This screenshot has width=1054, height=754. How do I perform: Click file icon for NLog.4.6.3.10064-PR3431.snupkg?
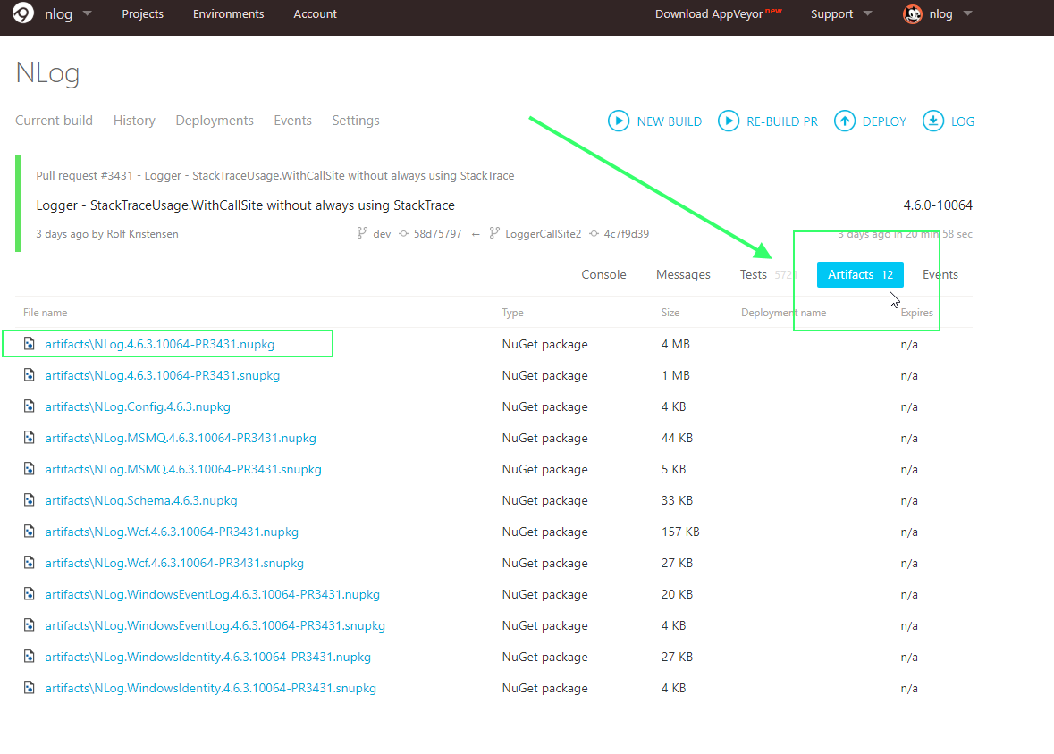(x=29, y=375)
